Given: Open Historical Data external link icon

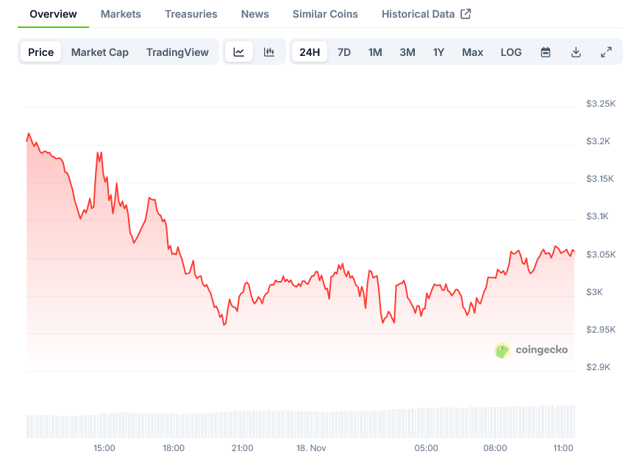Looking at the screenshot, I should (465, 13).
